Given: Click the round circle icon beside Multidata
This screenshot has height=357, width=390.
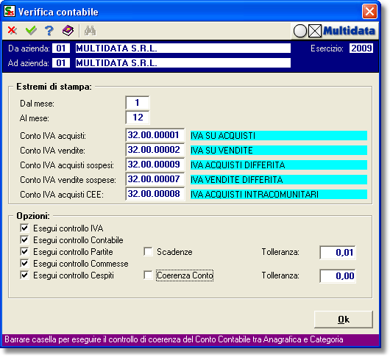Looking at the screenshot, I should click(300, 31).
